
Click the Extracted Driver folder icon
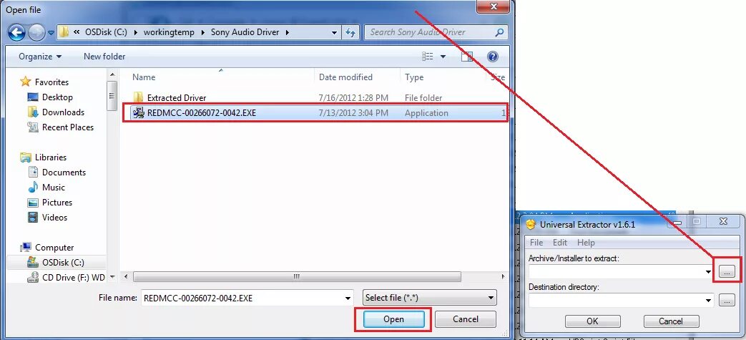[139, 97]
